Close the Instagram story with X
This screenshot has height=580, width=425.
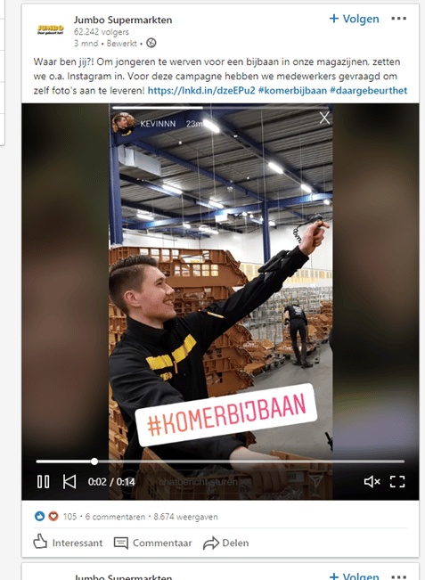point(324,118)
